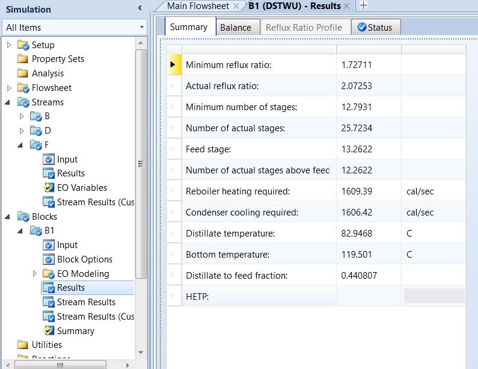The height and width of the screenshot is (369, 478).
Task: Open the Status tab
Action: point(374,28)
